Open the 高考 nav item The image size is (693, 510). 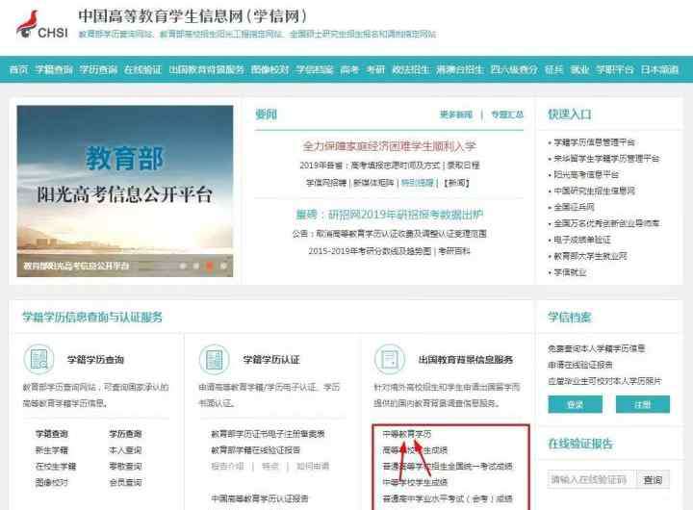pyautogui.click(x=349, y=70)
